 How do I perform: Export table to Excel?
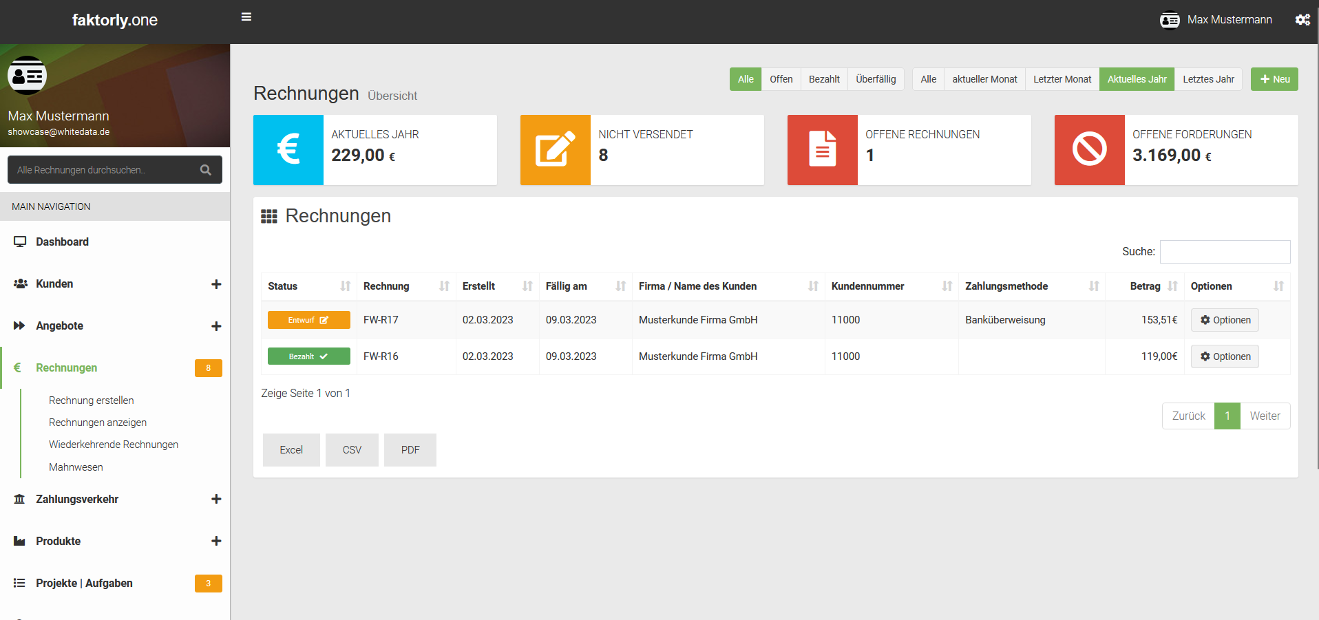(x=291, y=450)
